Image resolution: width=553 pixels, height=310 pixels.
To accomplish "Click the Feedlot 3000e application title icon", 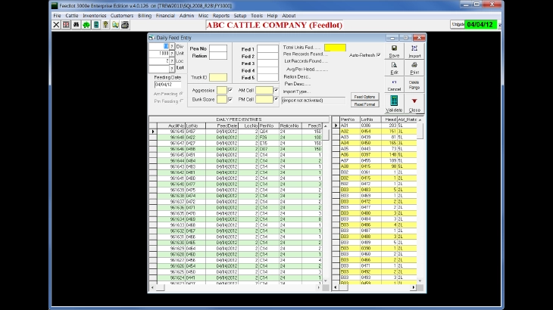I will [x=55, y=5].
